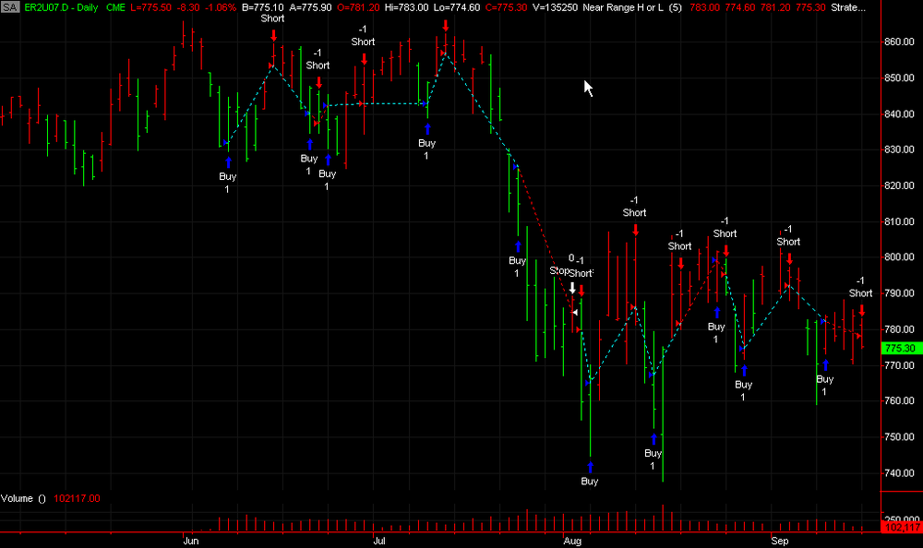Click the last red Short arrow in September
Screen dimensions: 923x548
pos(862,310)
